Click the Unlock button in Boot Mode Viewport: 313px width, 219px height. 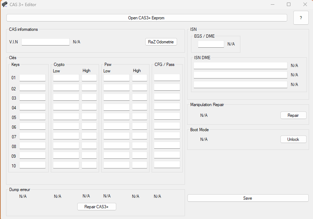pos(293,139)
